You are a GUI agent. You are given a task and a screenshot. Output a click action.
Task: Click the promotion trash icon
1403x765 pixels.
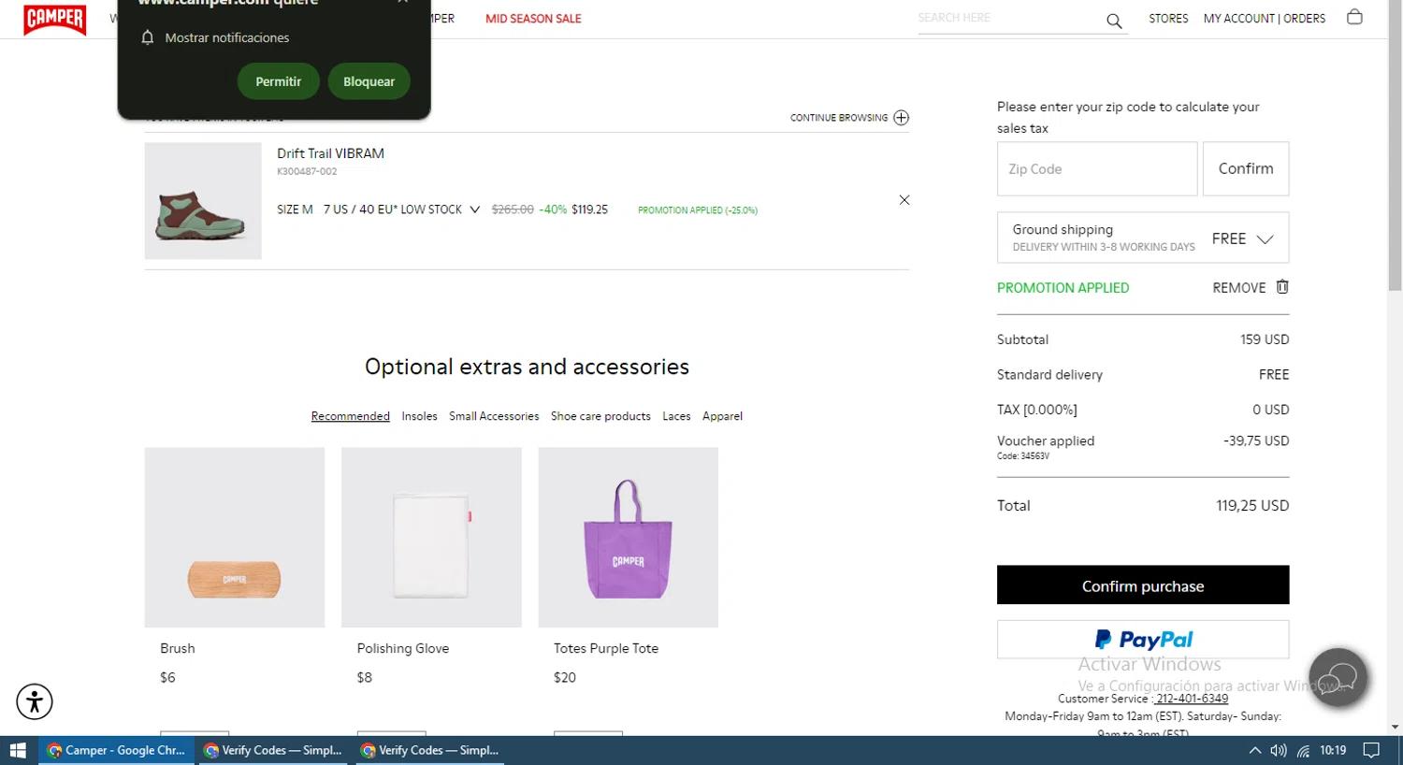(x=1282, y=287)
